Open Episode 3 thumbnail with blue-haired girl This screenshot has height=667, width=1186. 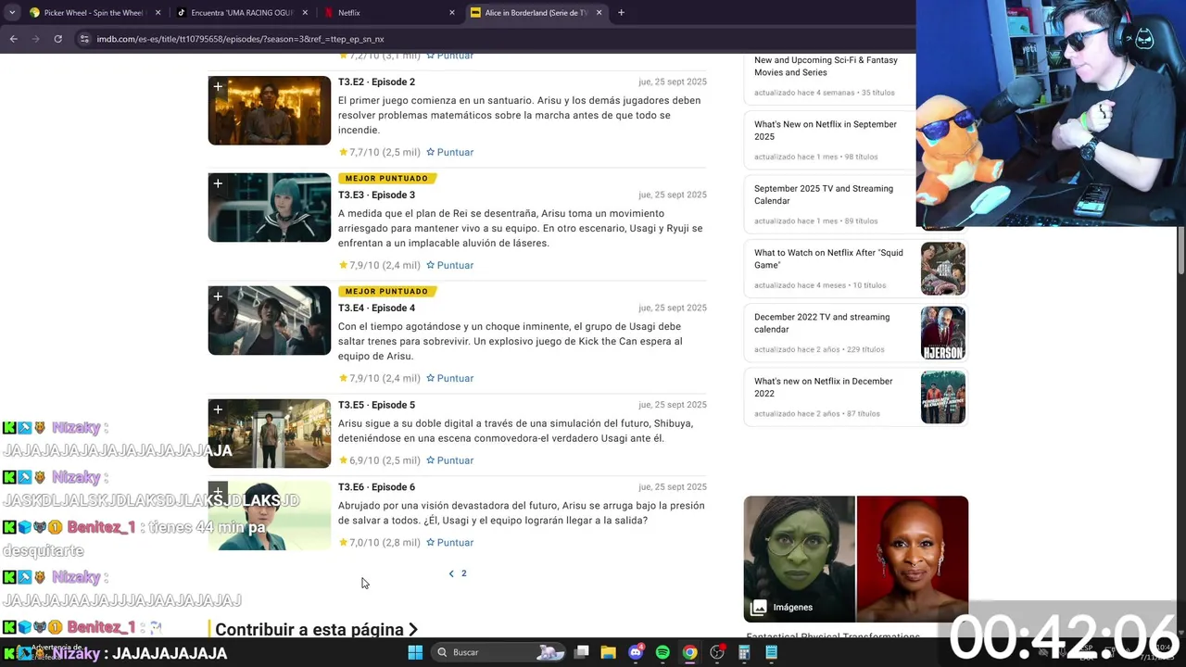(x=270, y=208)
